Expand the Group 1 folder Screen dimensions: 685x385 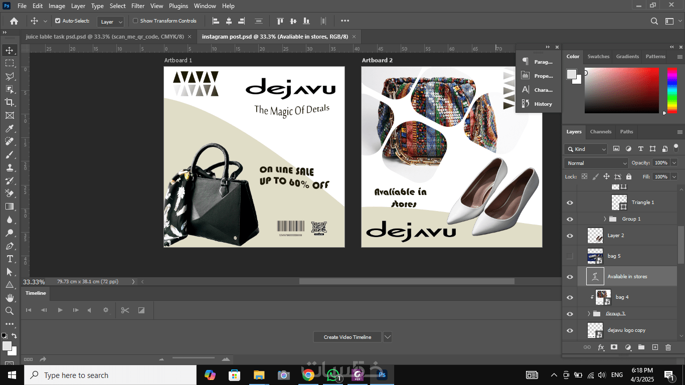click(605, 219)
